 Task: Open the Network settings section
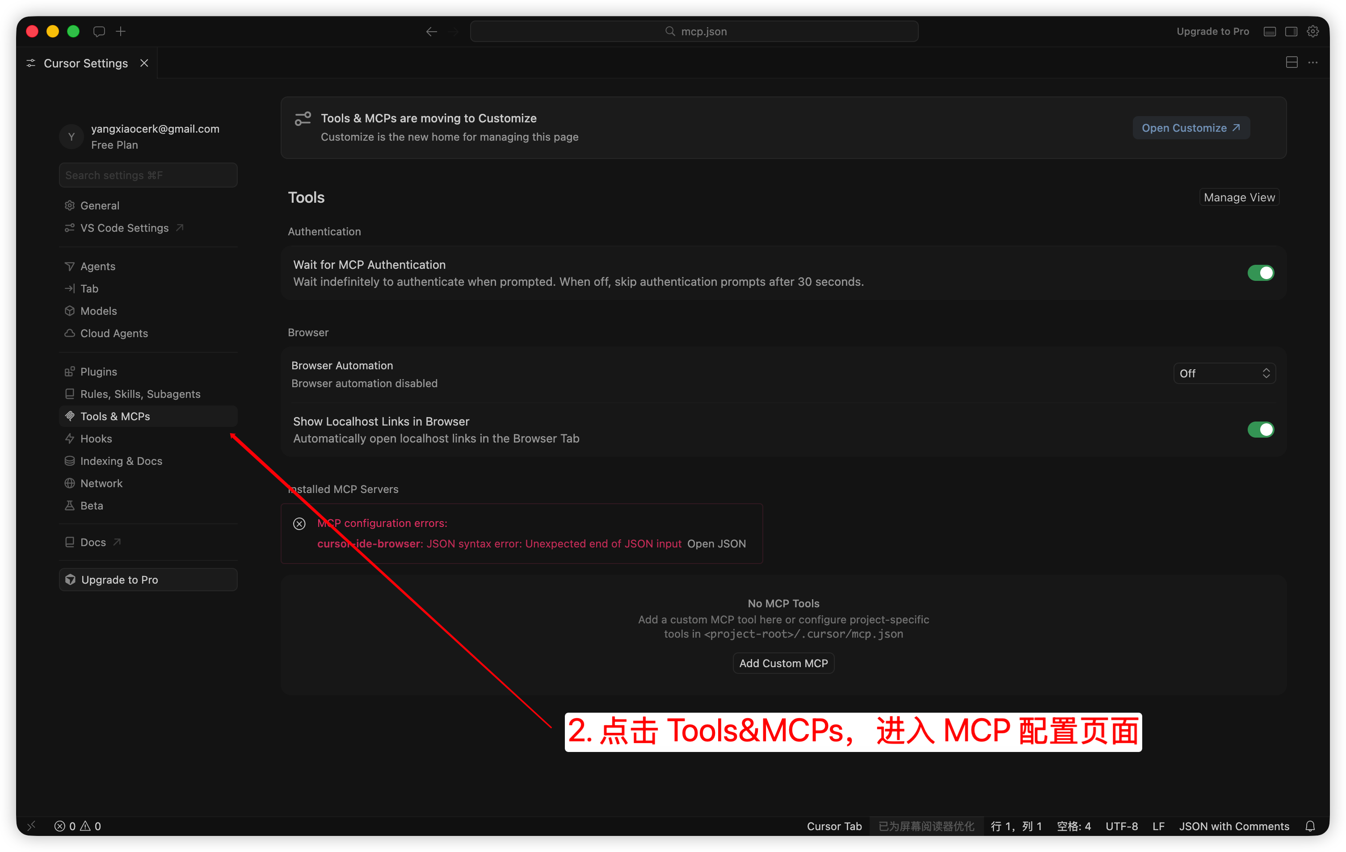(148, 484)
